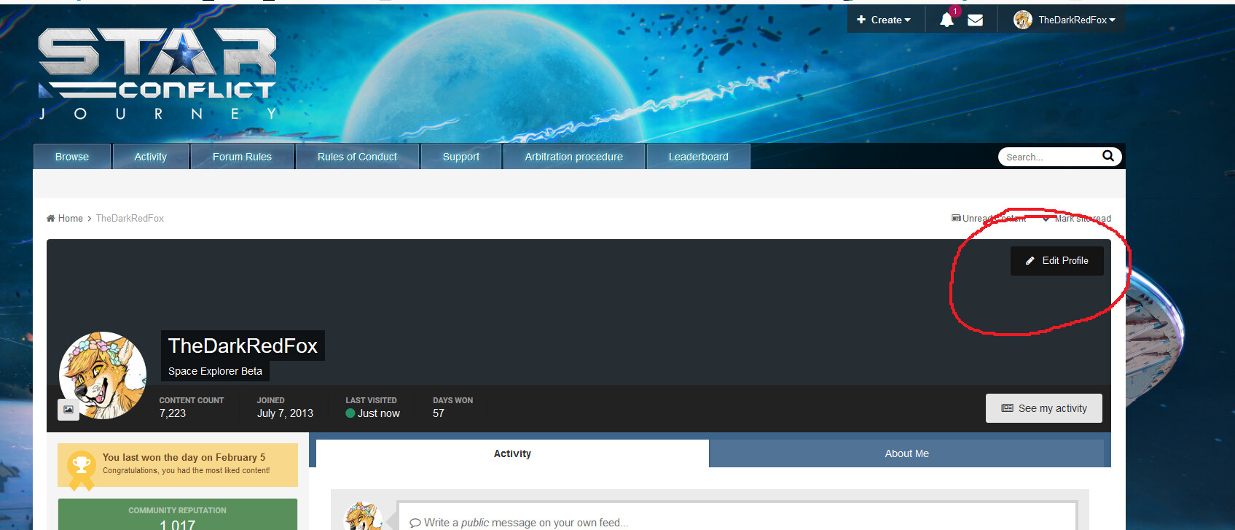Click the Star Conflict Journey logo

tap(157, 74)
